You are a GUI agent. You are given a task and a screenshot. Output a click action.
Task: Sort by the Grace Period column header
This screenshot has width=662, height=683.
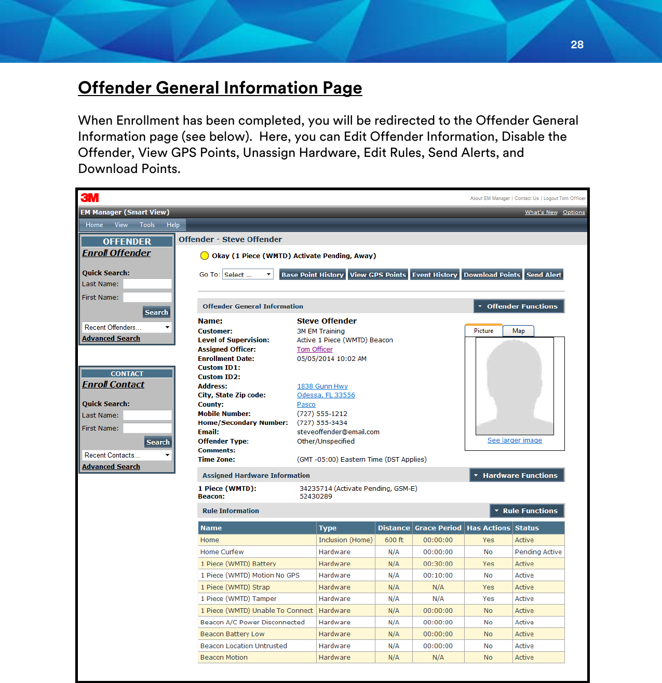[x=438, y=528]
